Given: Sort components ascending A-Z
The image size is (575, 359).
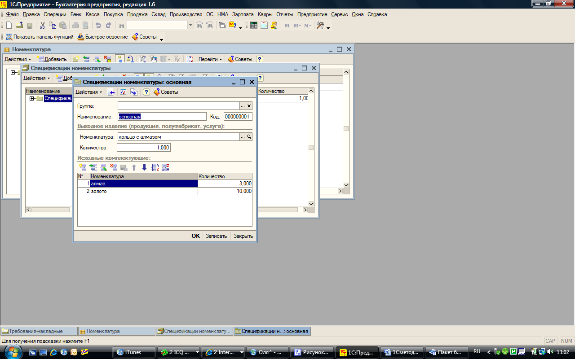Looking at the screenshot, I should point(155,167).
